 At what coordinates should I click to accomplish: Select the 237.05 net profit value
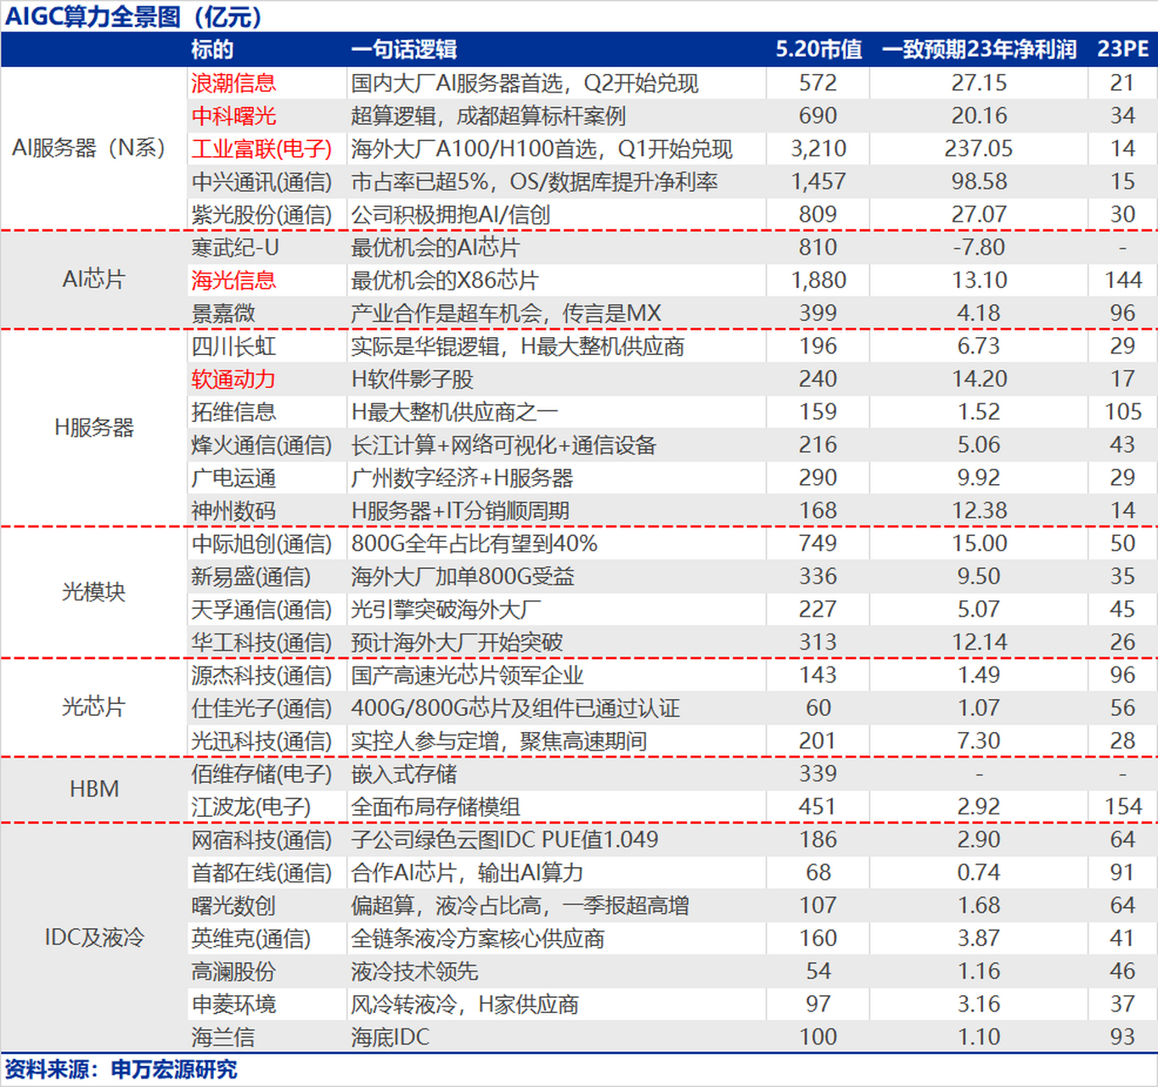pyautogui.click(x=979, y=149)
